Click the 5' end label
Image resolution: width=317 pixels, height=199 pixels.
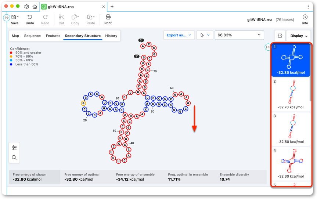pyautogui.click(x=137, y=56)
